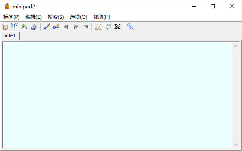This screenshot has height=151, width=242.
Task: Open the 标签(P) menu
Action: pyautogui.click(x=11, y=17)
